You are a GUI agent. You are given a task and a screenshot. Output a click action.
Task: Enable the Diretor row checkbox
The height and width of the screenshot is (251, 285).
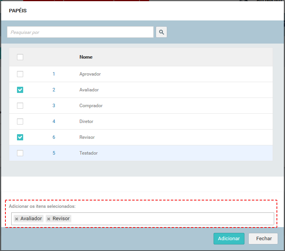[20, 121]
